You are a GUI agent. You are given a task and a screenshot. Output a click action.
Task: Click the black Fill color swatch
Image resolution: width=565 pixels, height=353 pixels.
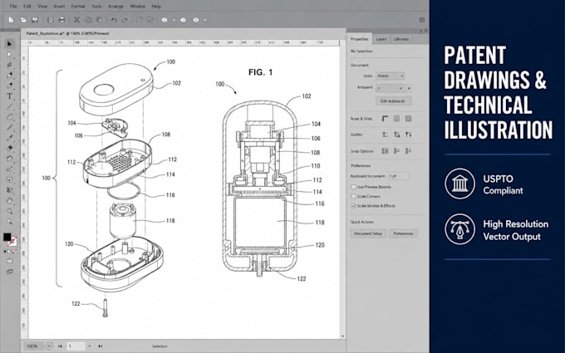point(7,237)
